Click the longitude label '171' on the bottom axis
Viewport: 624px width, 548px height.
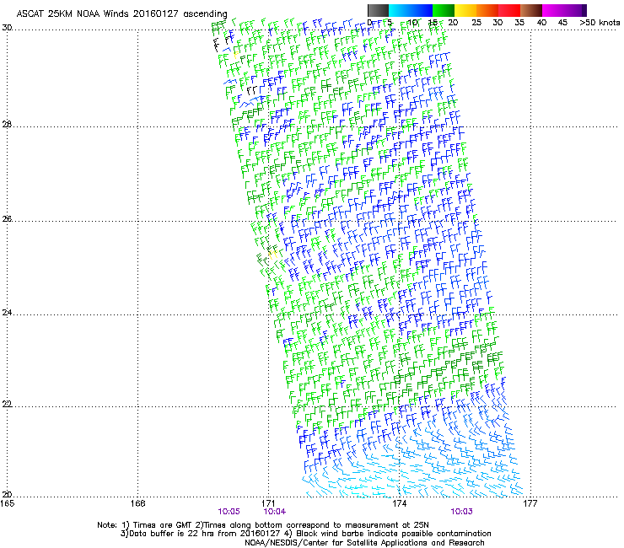click(x=268, y=503)
